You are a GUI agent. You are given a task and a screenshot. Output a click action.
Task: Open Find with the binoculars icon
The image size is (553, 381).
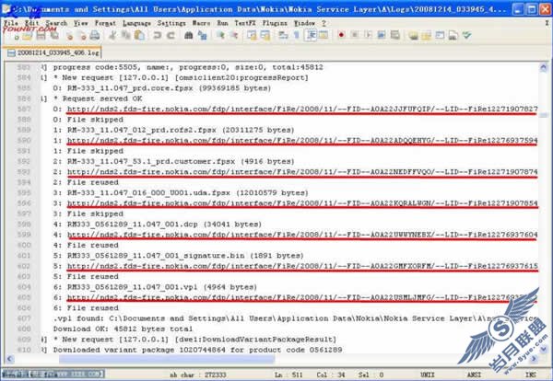coord(189,36)
